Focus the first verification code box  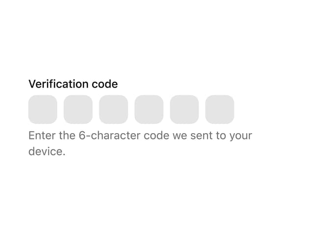(43, 109)
